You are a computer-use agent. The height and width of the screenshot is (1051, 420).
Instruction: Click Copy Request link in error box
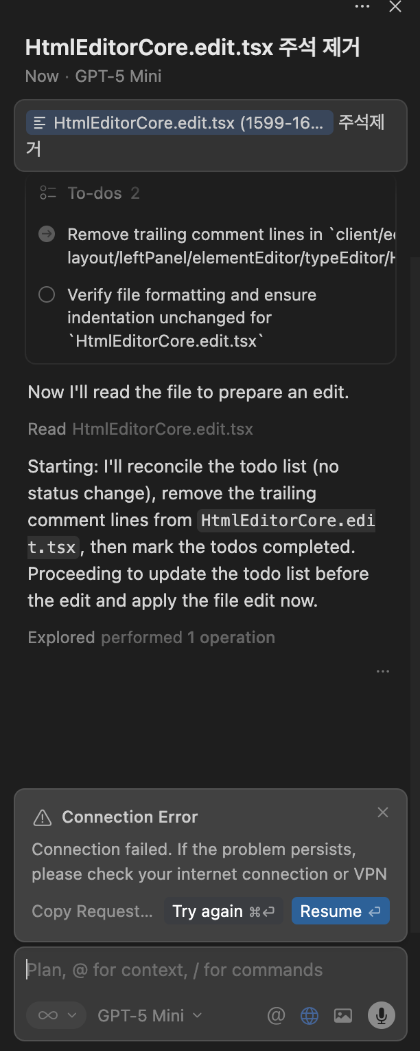(92, 911)
